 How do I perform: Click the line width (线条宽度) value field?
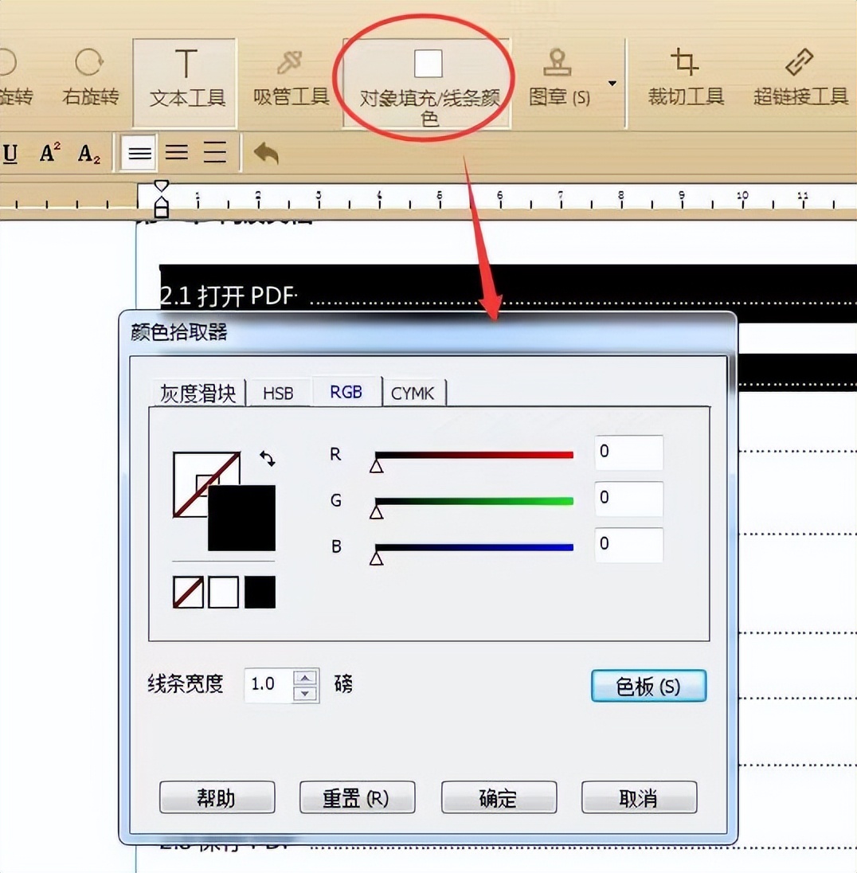click(269, 684)
